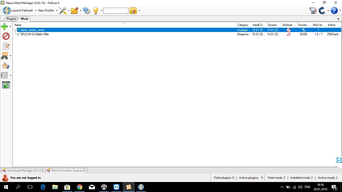Open dropdown arrow next to open folder icon
This screenshot has width=342, height=192.
[x=81, y=10]
